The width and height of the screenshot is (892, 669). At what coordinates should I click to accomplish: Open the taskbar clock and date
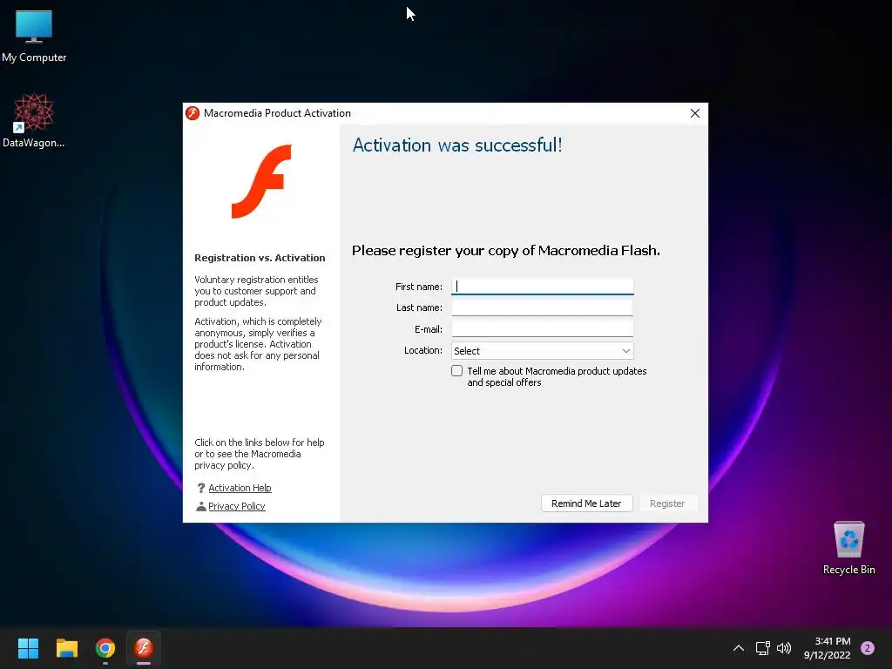click(x=828, y=648)
